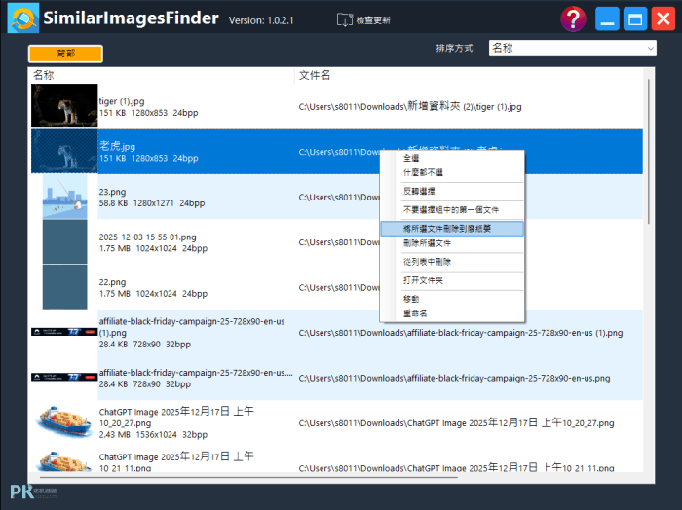This screenshot has width=682, height=510.
Task: Click the 文件名 column header
Action: (x=315, y=75)
